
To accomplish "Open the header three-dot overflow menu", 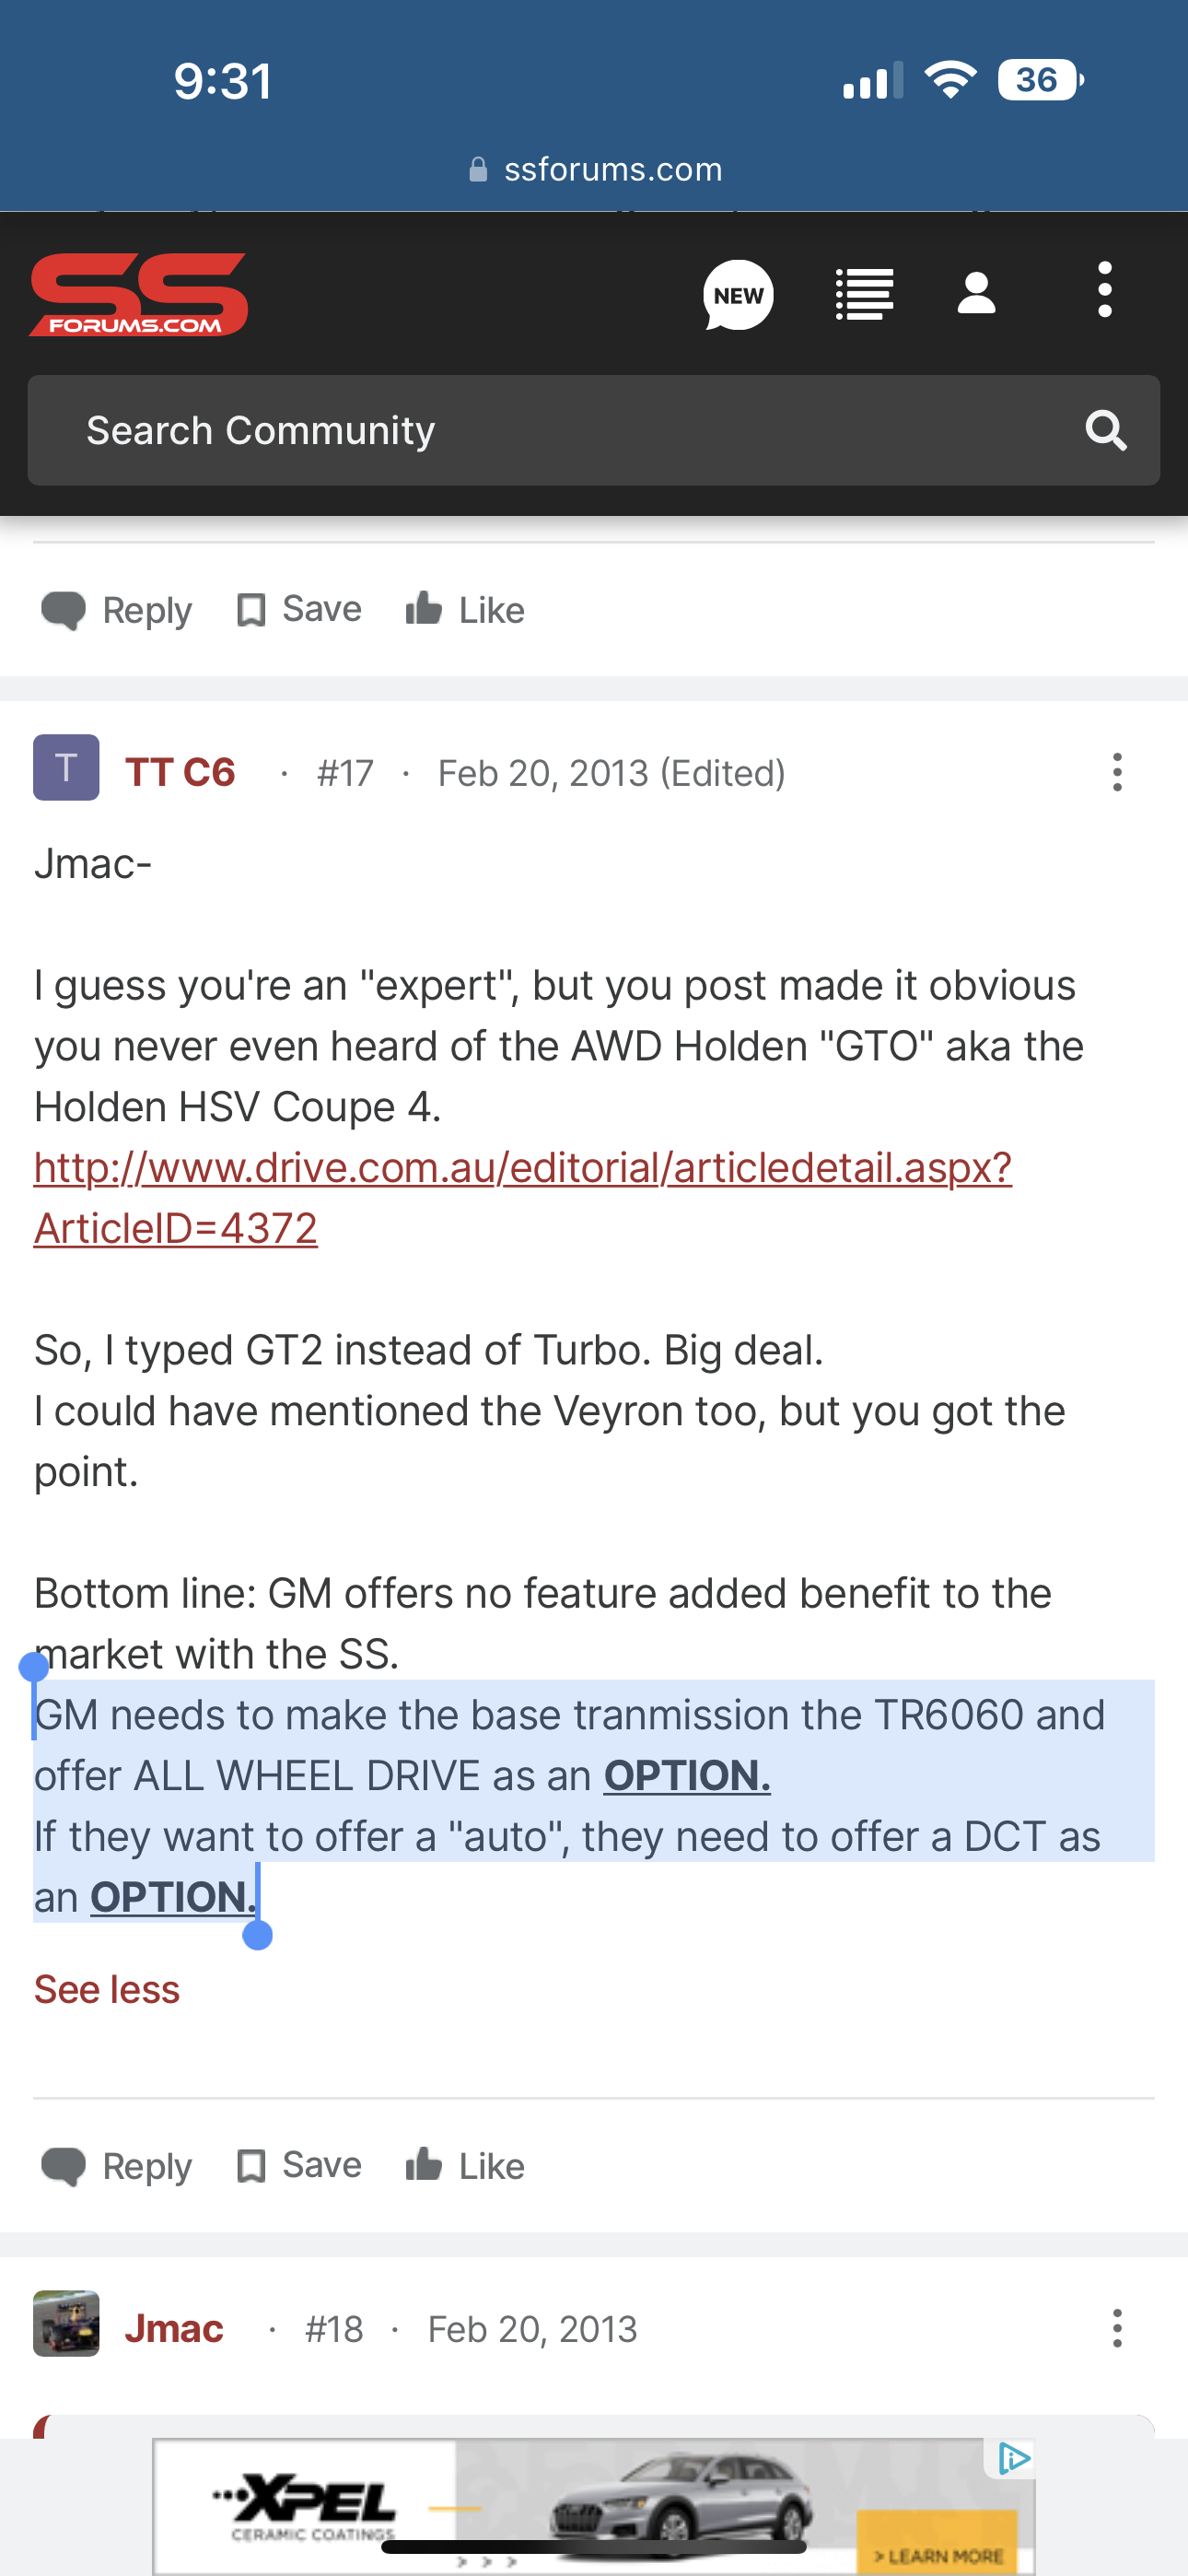I will (x=1104, y=290).
